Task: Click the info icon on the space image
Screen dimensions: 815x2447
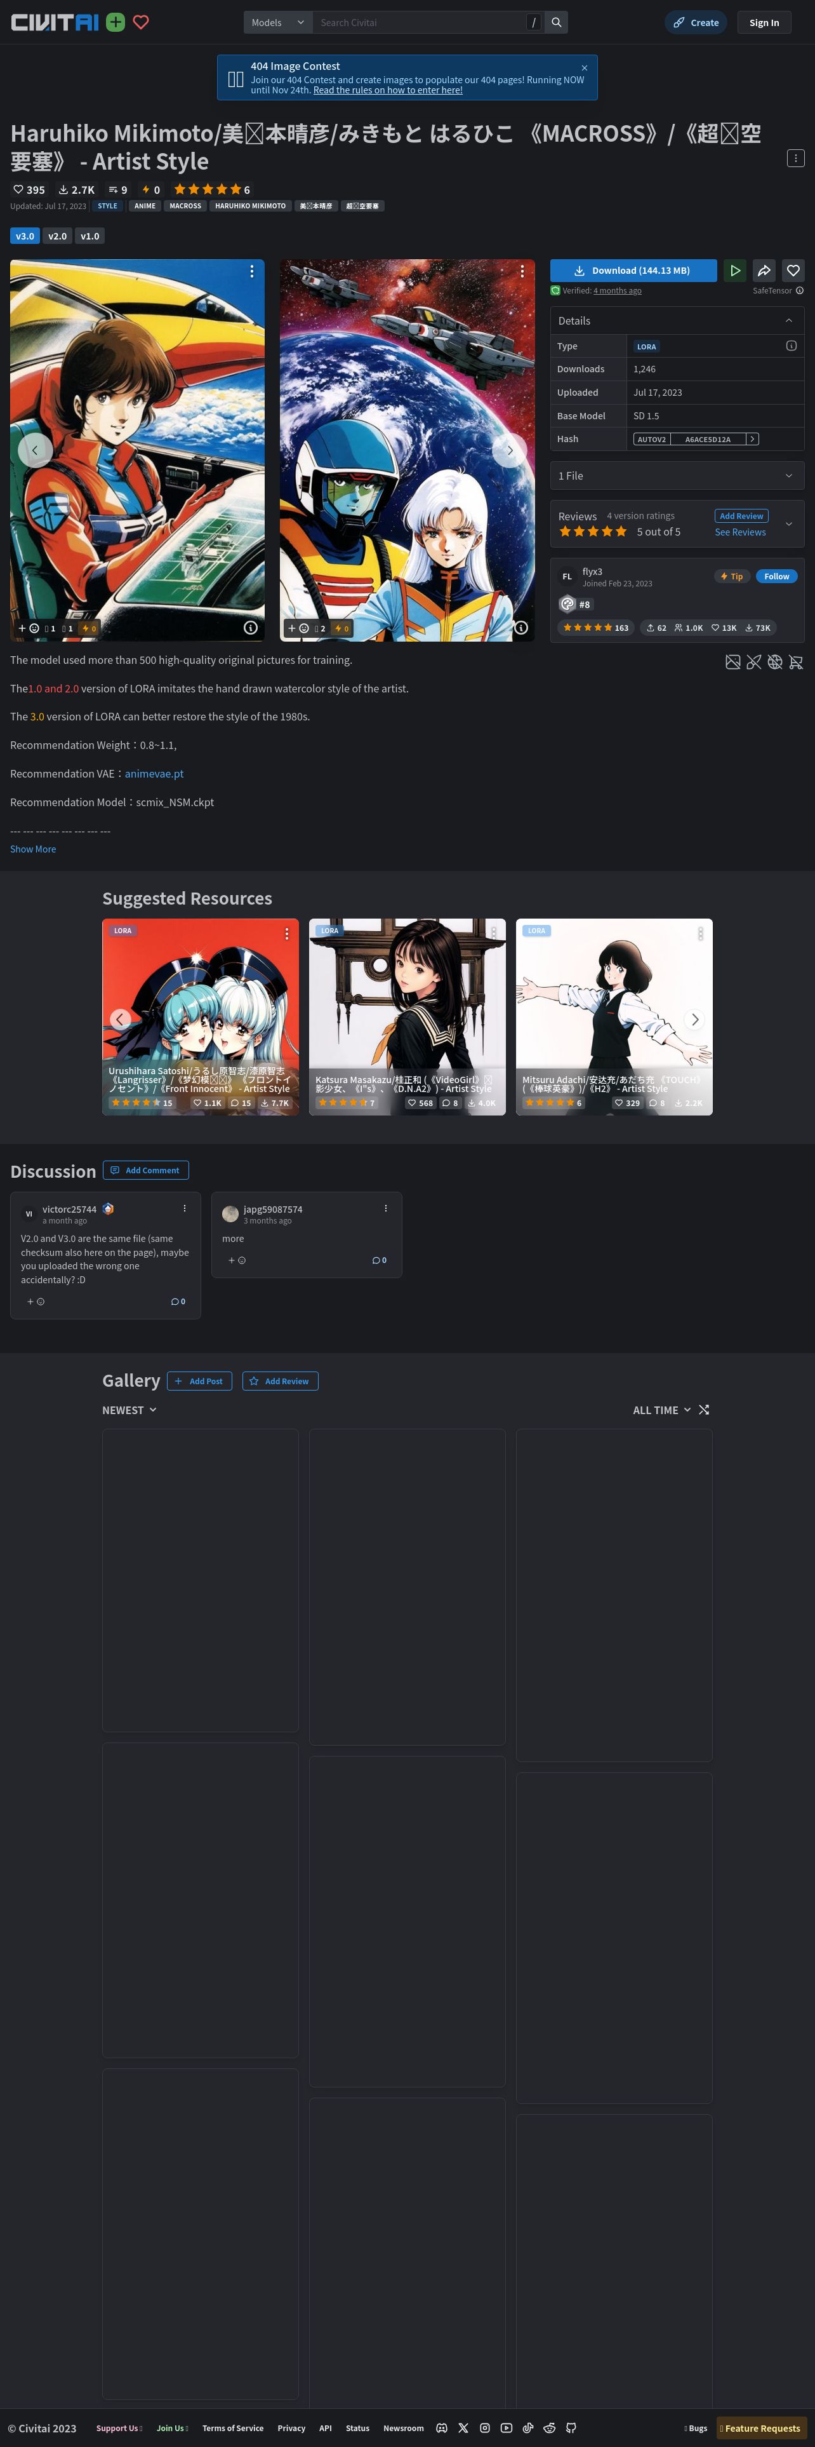Action: tap(521, 628)
